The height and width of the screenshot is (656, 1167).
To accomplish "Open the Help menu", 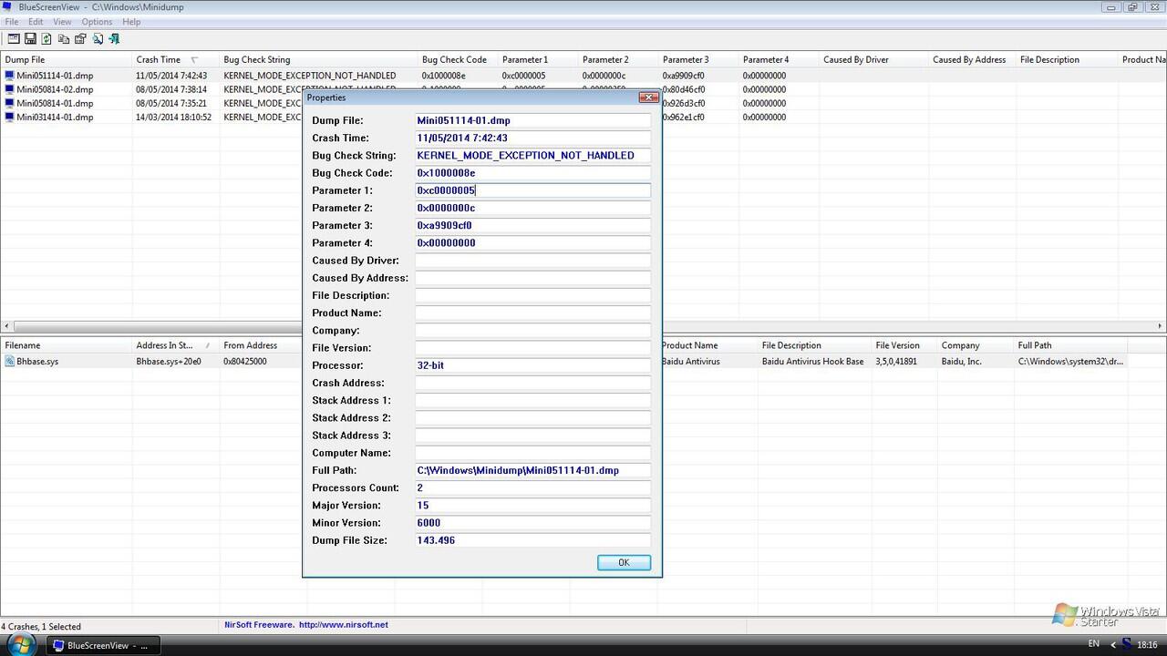I will coord(131,22).
